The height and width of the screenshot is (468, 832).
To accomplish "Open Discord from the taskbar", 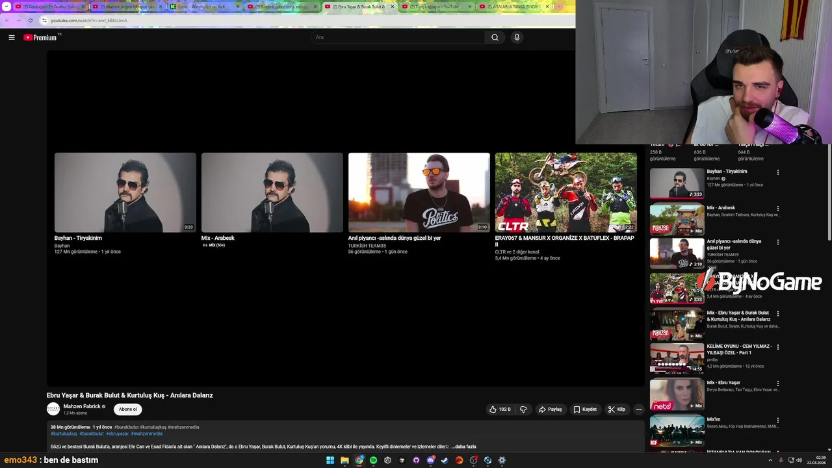I will click(430, 460).
